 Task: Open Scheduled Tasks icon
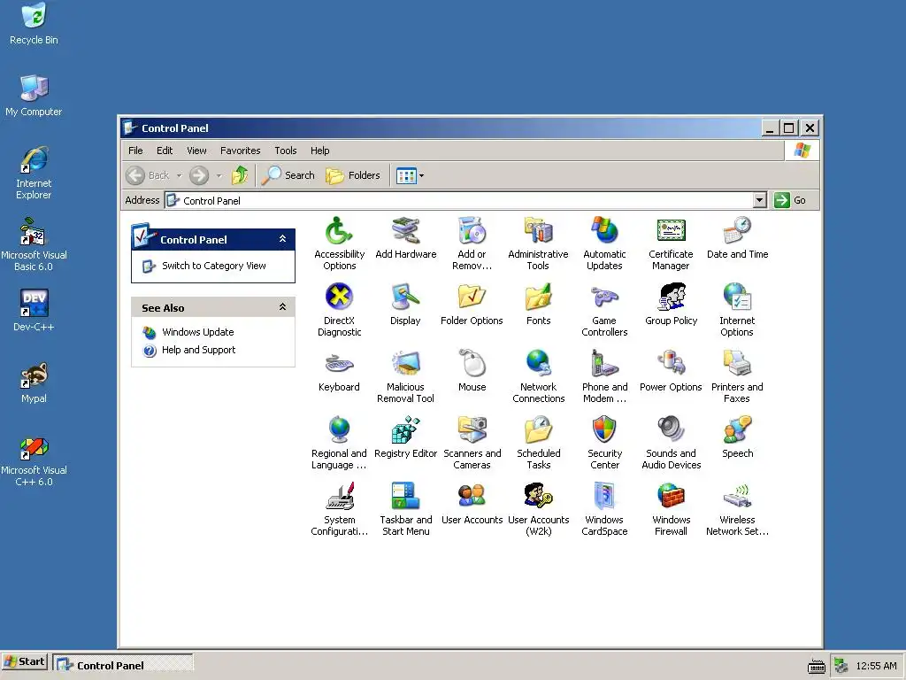(539, 430)
